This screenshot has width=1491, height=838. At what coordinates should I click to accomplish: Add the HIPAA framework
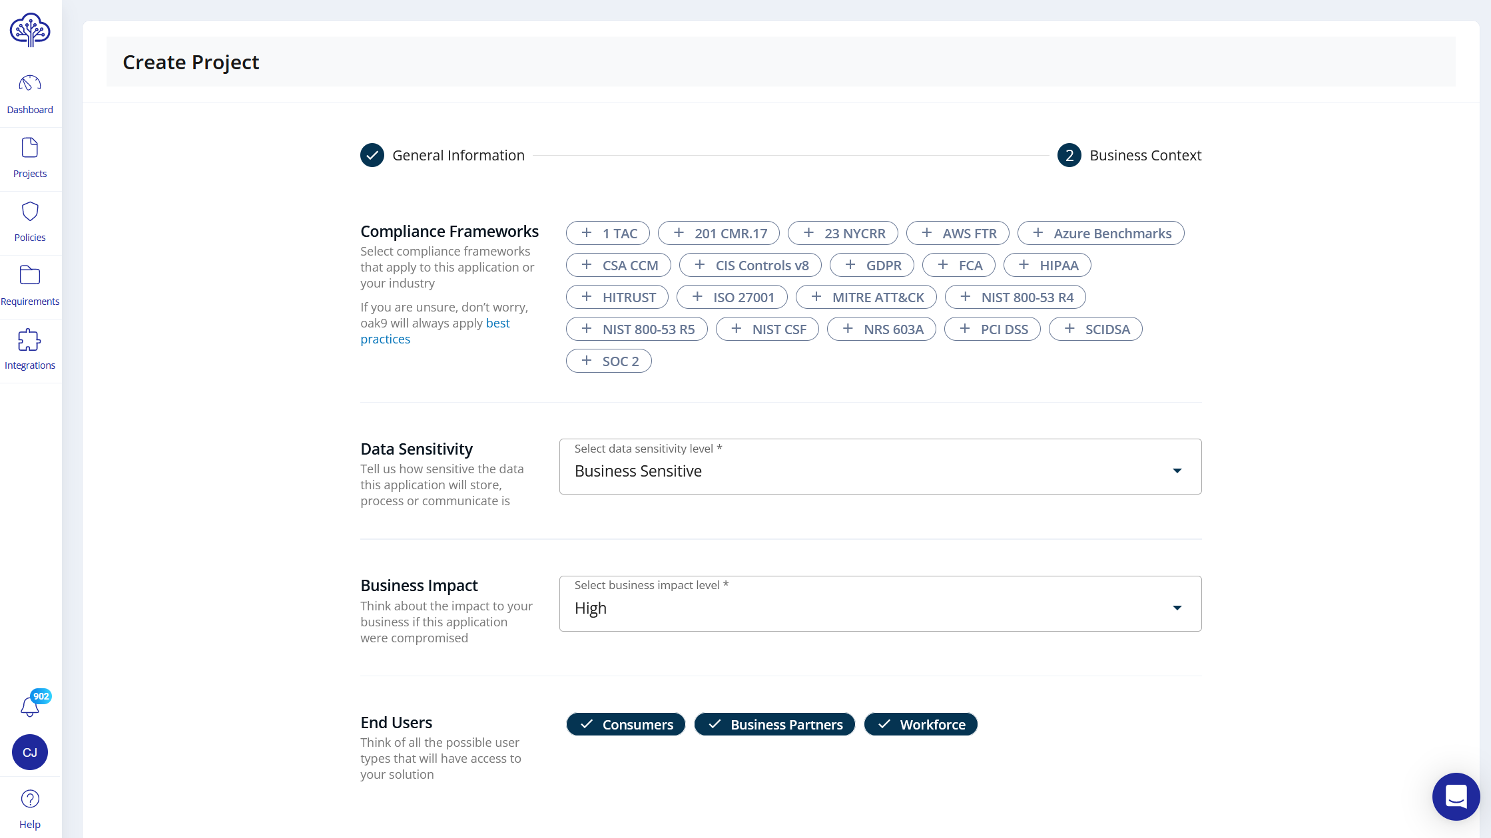pos(1047,265)
